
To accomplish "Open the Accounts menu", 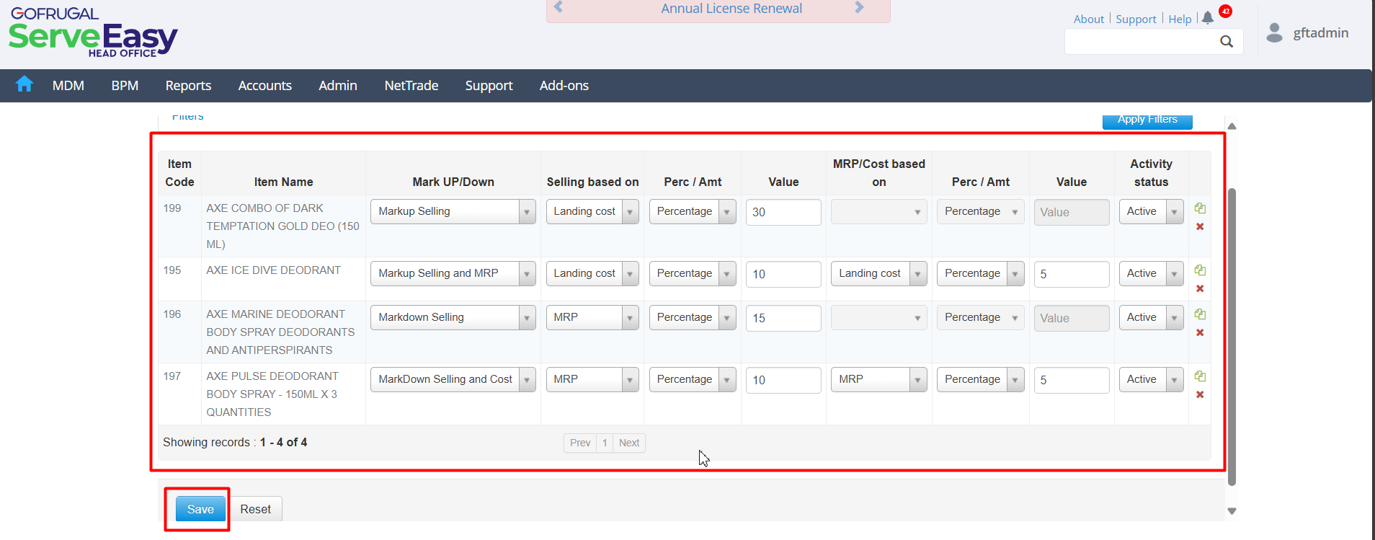I will [265, 85].
